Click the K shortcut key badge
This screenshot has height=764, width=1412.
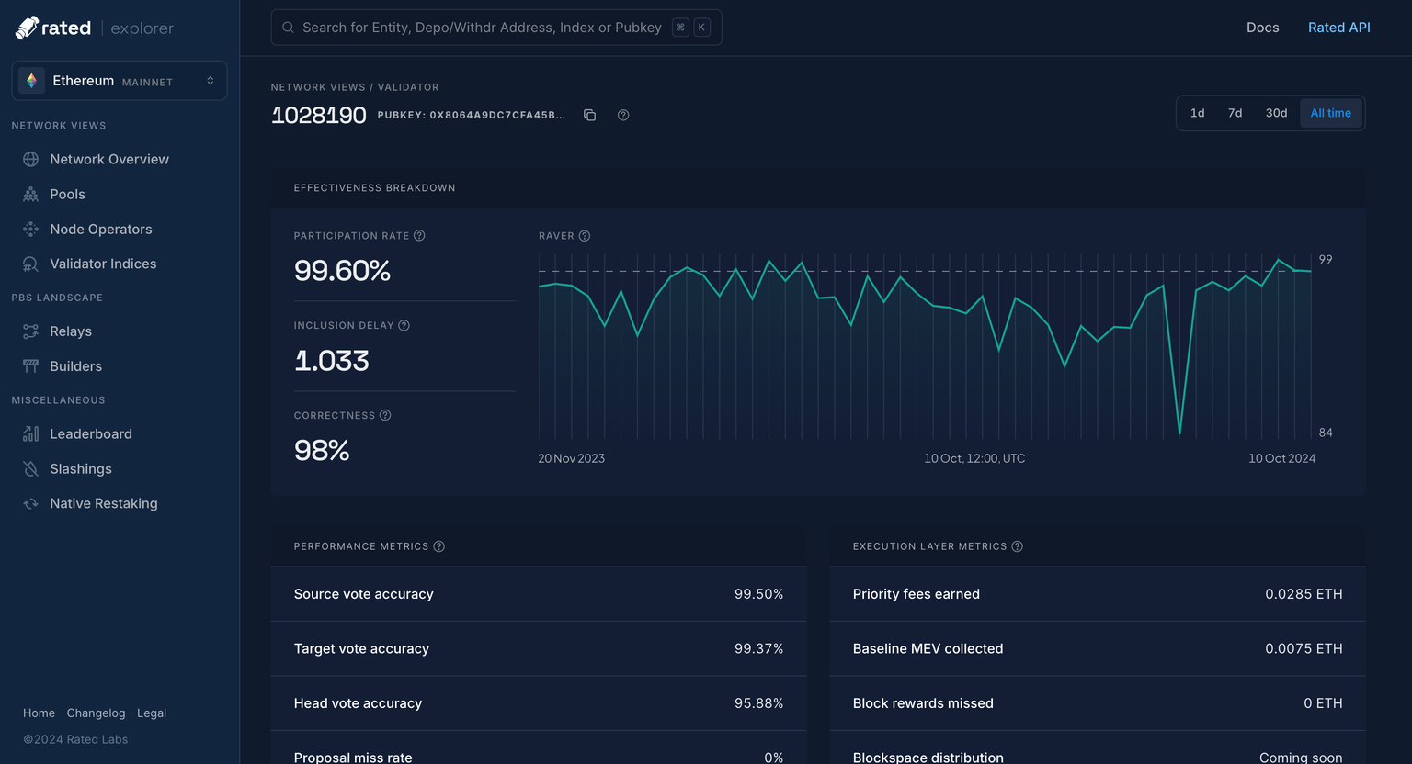[x=701, y=28]
